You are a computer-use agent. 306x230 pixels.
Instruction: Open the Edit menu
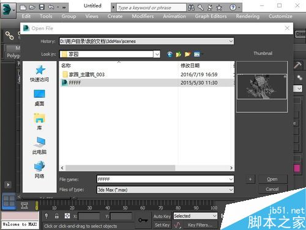pos(26,16)
